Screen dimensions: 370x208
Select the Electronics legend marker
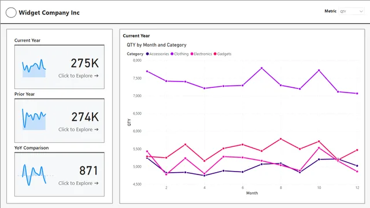[192, 54]
